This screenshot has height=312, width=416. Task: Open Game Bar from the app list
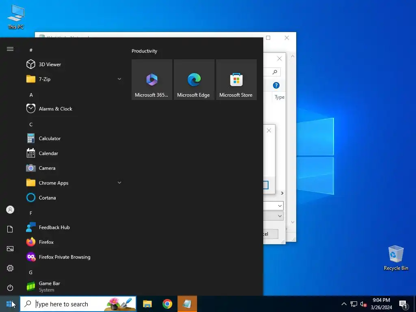[x=74, y=286]
